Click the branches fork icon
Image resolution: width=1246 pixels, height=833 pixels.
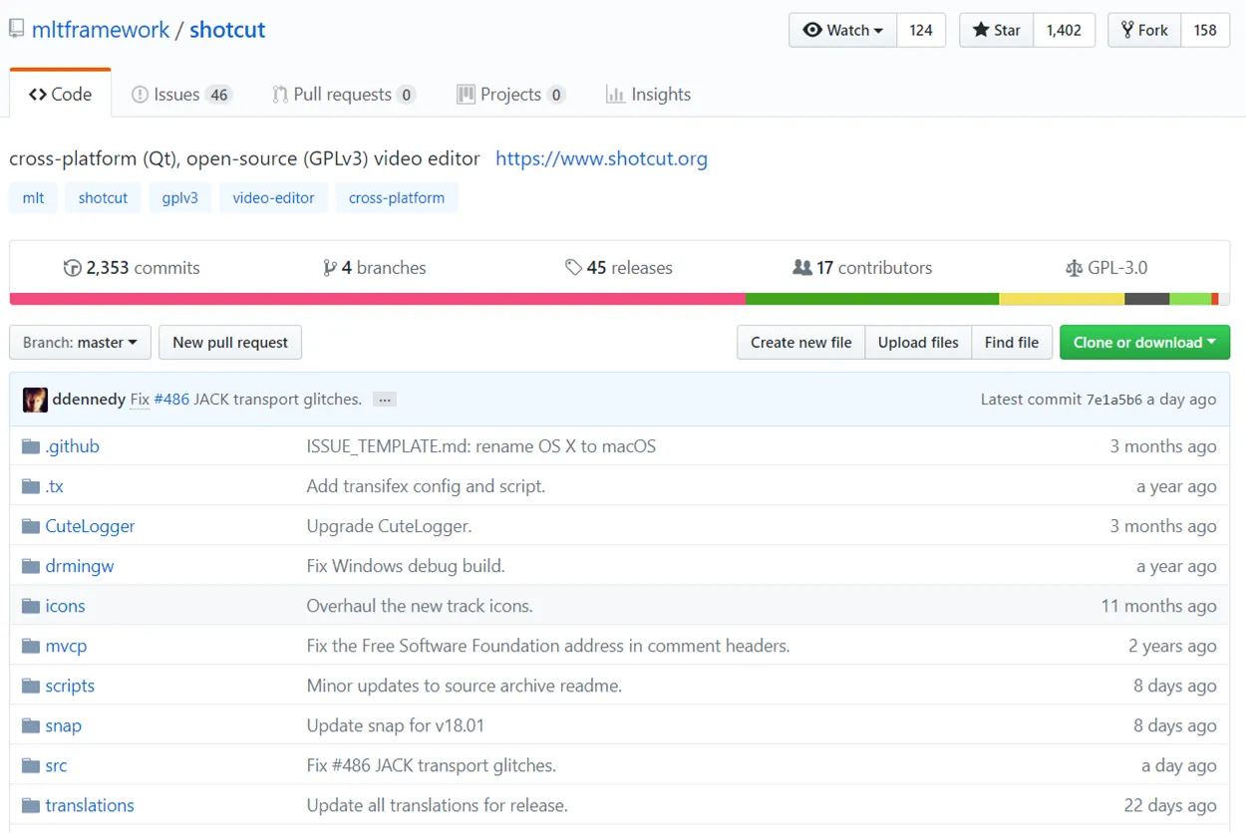(x=330, y=268)
